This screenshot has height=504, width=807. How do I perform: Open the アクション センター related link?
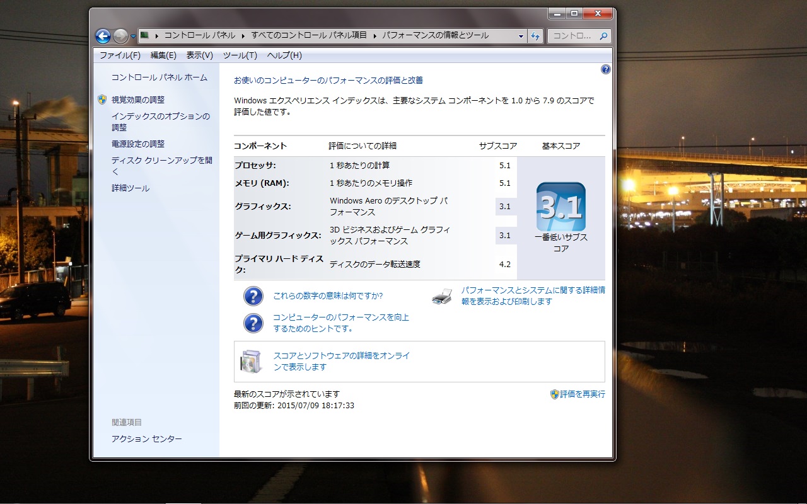(x=146, y=438)
